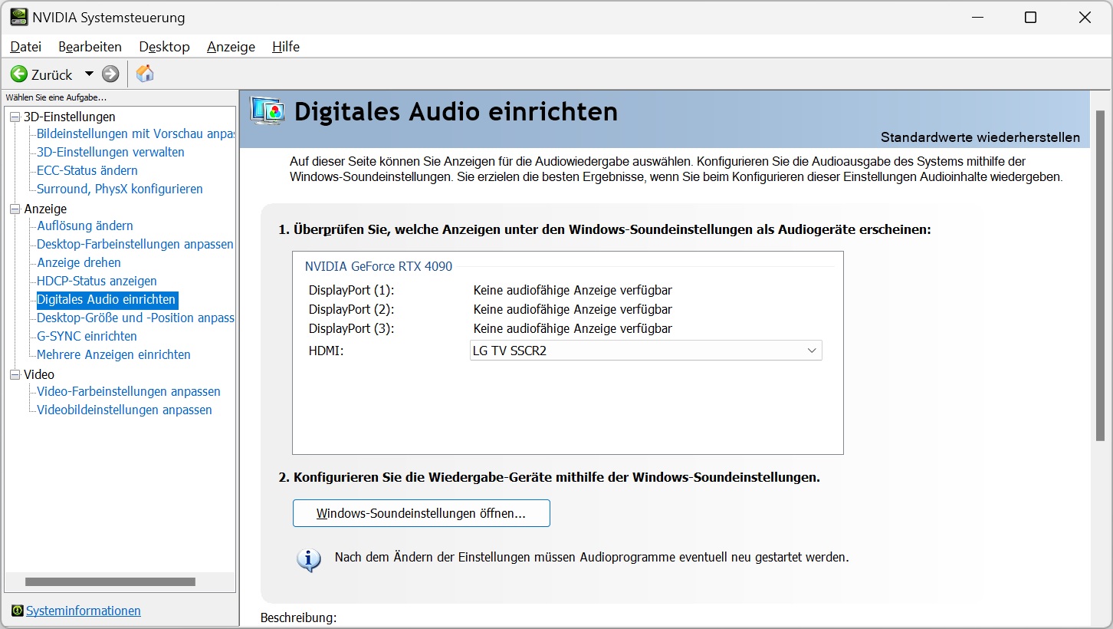
Task: Collapse the Anzeige tree node
Action: (15, 209)
